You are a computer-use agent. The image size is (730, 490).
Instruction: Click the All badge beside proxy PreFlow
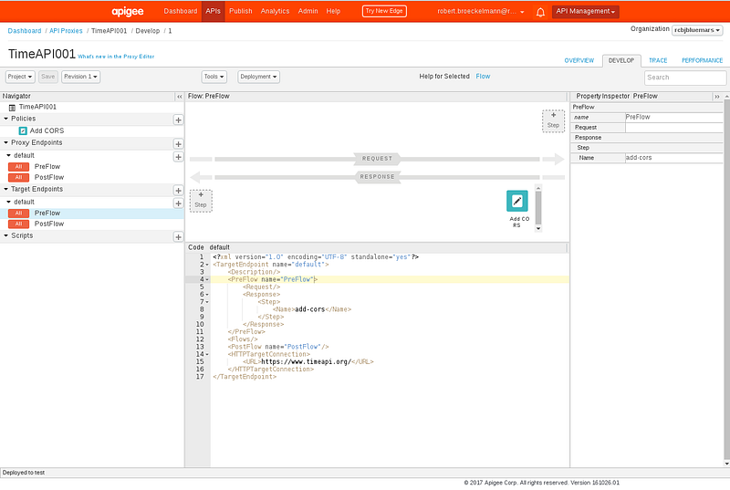point(18,167)
